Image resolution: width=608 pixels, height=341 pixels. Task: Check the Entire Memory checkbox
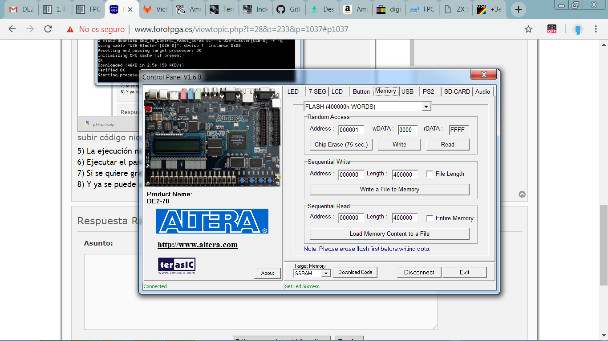(x=430, y=218)
